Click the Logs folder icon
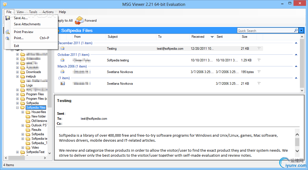The width and height of the screenshot is (308, 170). pos(23,85)
